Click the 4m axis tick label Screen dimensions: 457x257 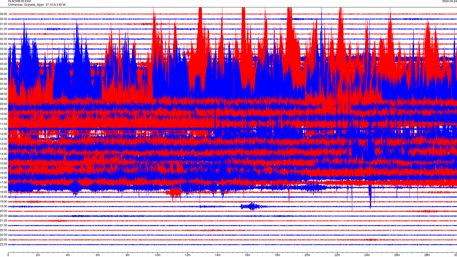pos(68,255)
